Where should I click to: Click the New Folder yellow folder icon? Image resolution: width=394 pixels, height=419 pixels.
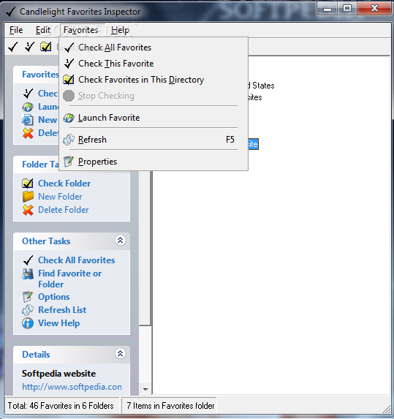pos(28,197)
